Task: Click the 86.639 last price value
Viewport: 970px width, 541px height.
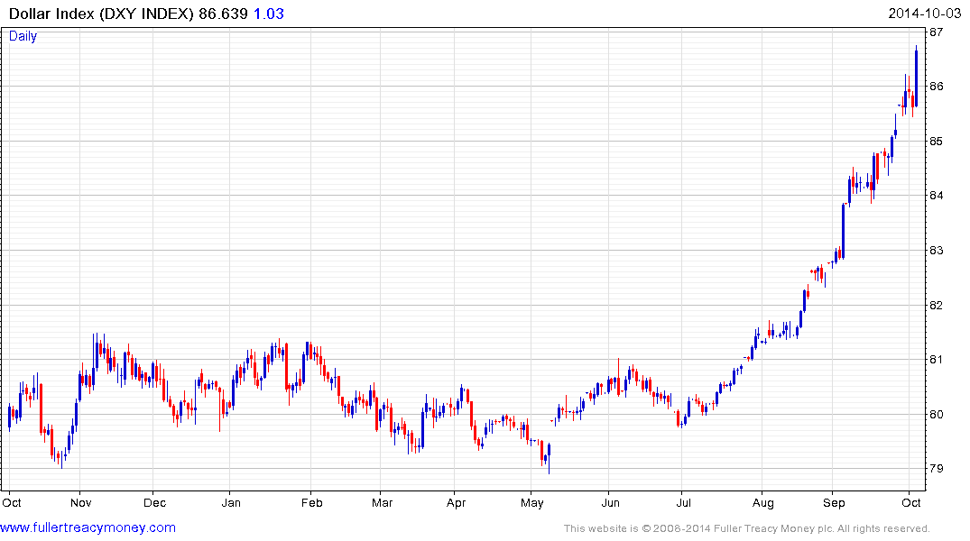Action: pyautogui.click(x=223, y=14)
